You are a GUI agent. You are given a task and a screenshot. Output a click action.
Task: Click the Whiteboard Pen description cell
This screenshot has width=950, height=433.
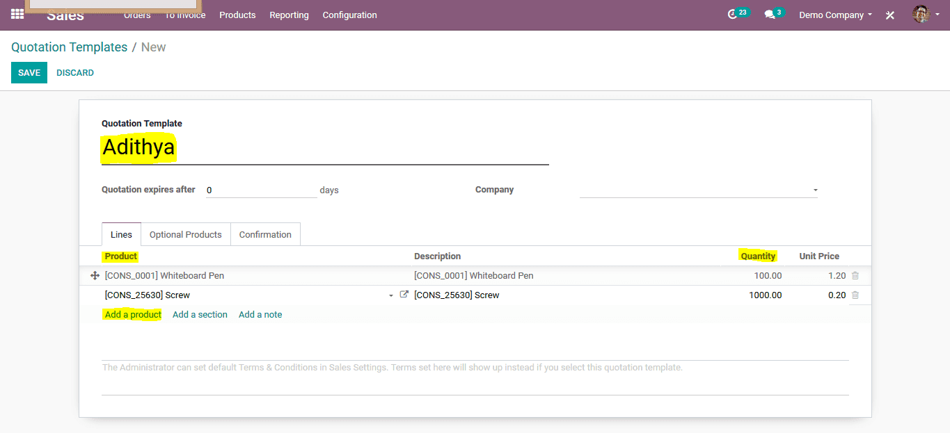tap(565, 276)
